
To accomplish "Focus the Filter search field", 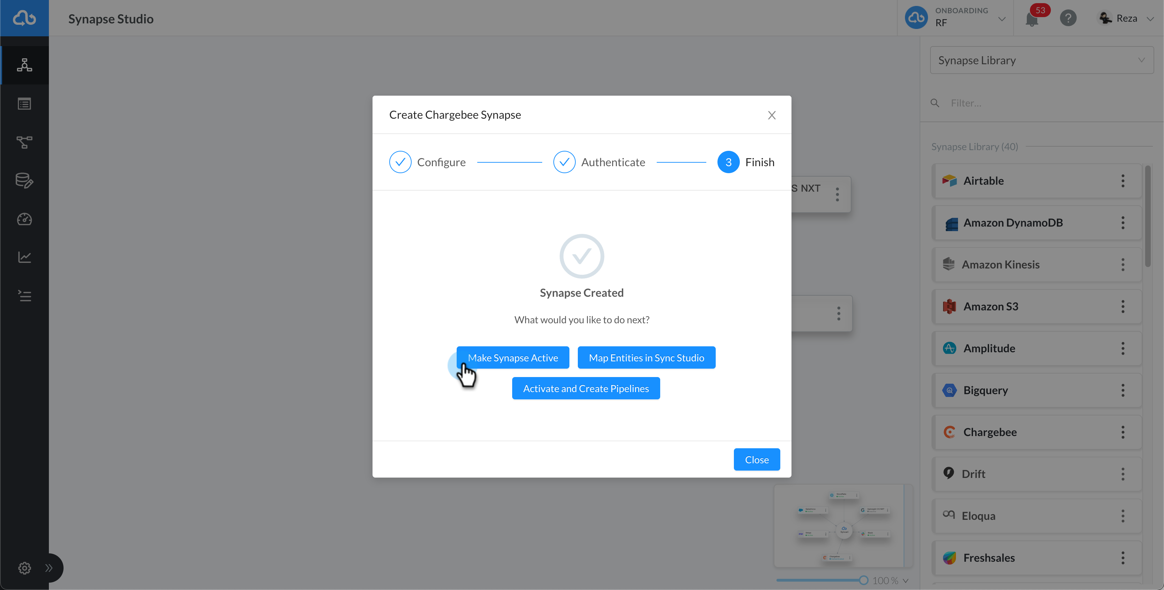I will tap(1048, 103).
